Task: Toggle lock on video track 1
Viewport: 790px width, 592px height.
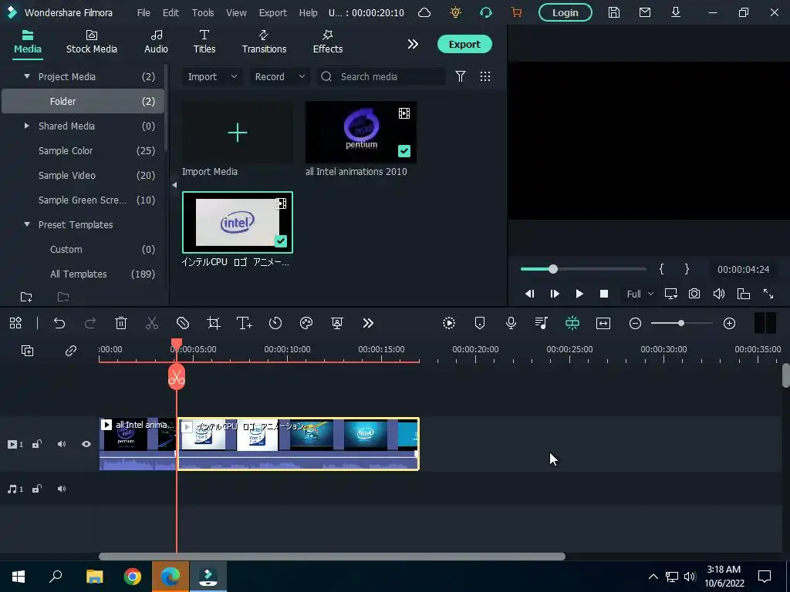Action: (x=37, y=444)
